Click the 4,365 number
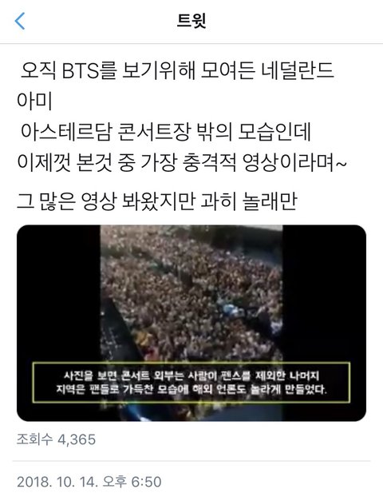This screenshot has height=493, width=383. pyautogui.click(x=77, y=439)
